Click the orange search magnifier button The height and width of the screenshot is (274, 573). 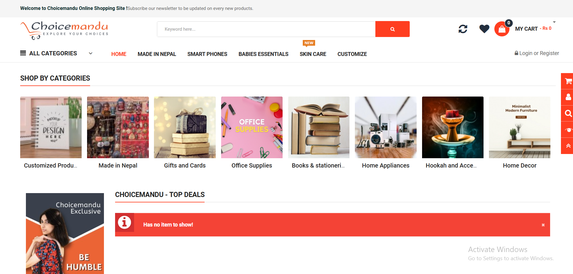[392, 29]
